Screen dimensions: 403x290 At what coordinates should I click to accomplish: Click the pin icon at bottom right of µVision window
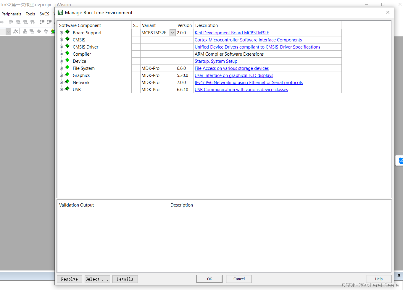399,276
